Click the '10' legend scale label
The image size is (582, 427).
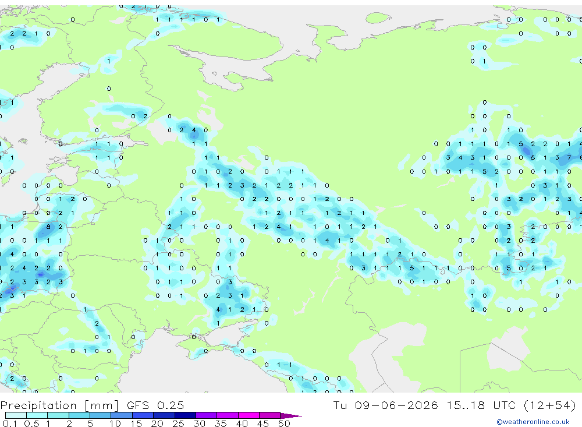[x=115, y=424]
